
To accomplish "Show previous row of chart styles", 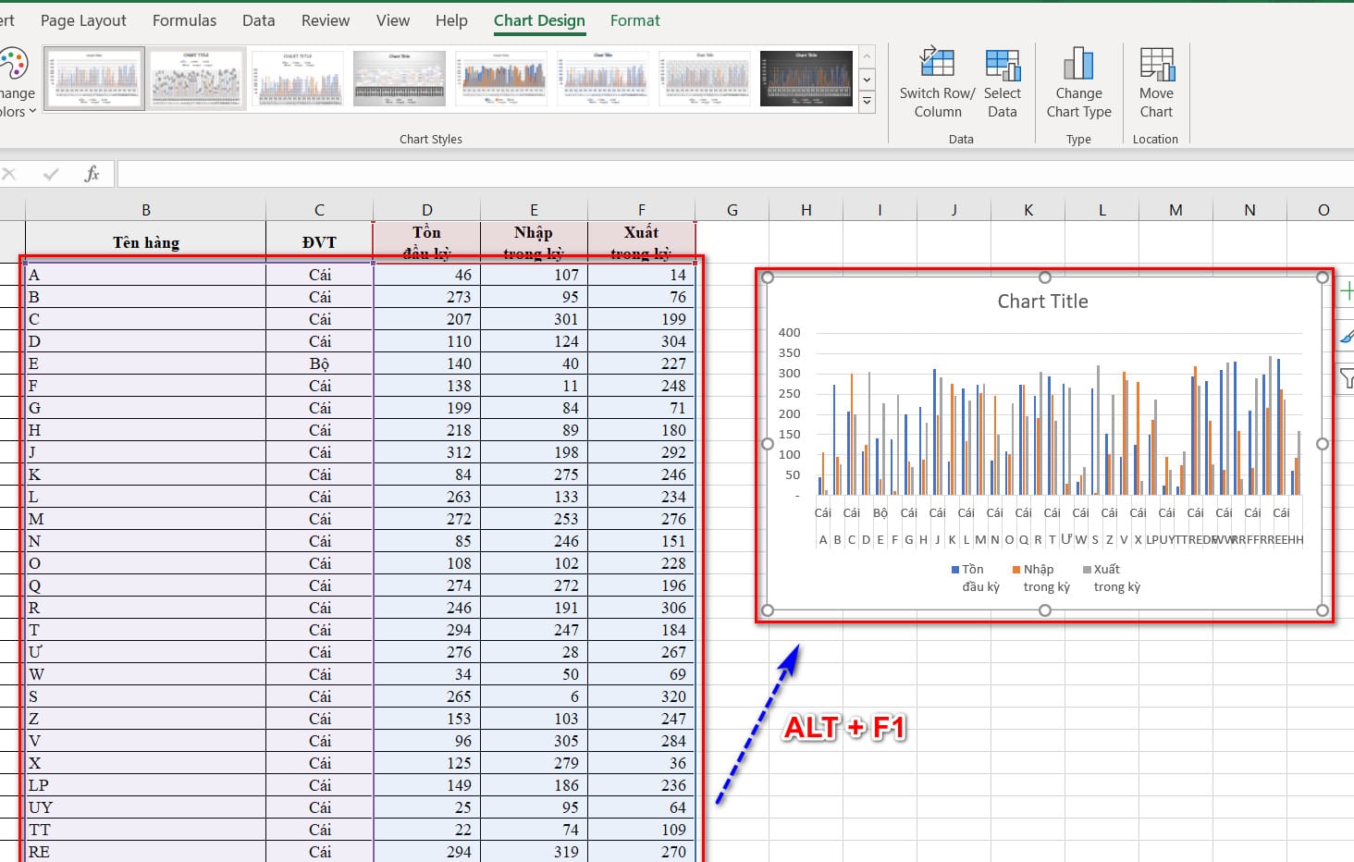I will (x=867, y=56).
